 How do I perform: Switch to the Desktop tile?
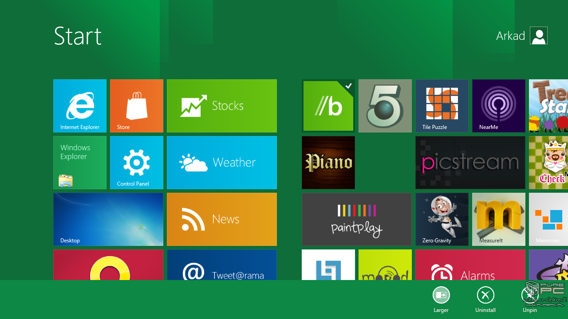108,219
